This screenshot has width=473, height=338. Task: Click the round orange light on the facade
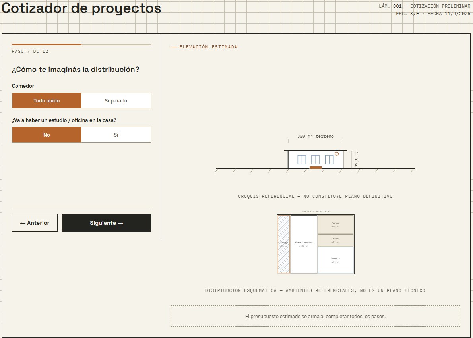337,154
